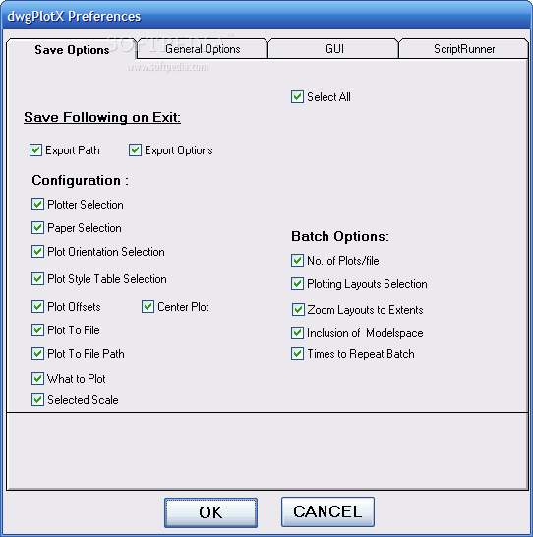Click the dwgPlotX Preferences title bar
This screenshot has height=537, width=533.
[266, 16]
